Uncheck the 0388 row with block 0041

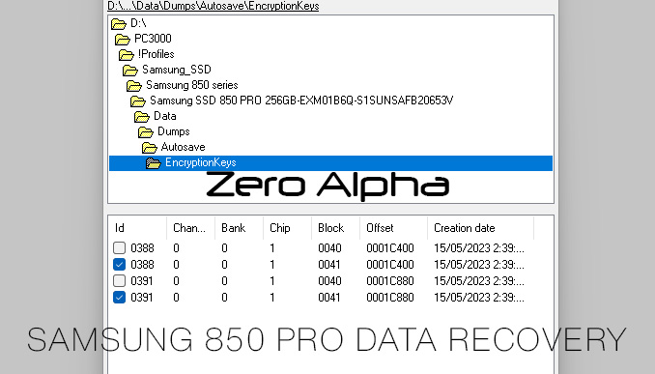click(x=119, y=265)
